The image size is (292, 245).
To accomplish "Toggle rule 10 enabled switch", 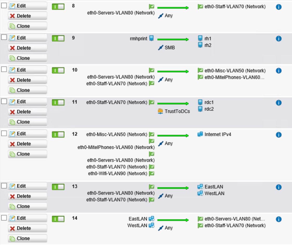I will click(58, 70).
